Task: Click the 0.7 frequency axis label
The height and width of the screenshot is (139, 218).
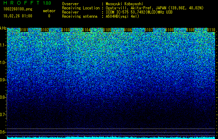Action: pyautogui.click(x=3, y=115)
